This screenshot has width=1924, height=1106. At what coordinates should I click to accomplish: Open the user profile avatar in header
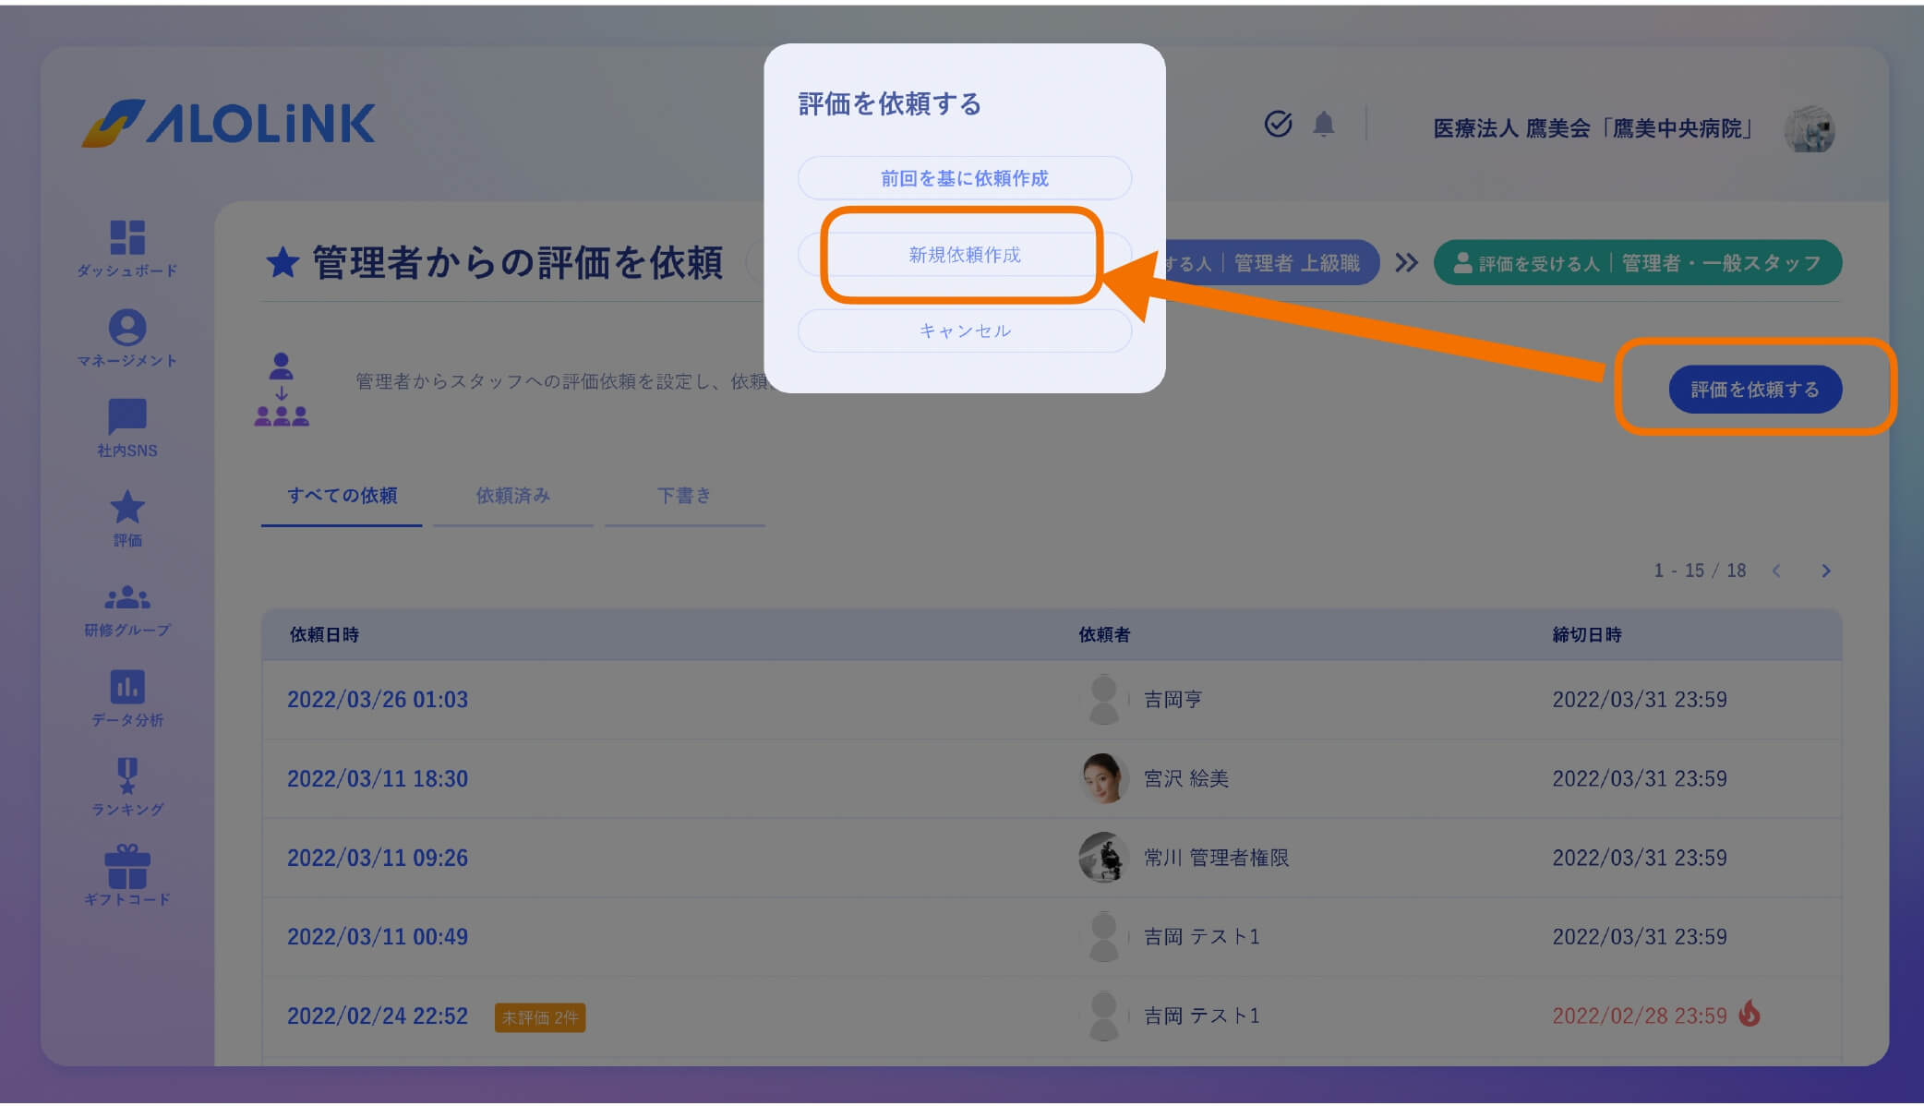point(1809,128)
